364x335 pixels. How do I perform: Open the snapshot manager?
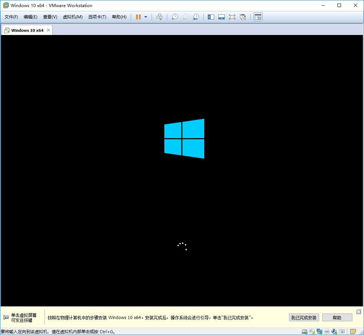coord(196,17)
